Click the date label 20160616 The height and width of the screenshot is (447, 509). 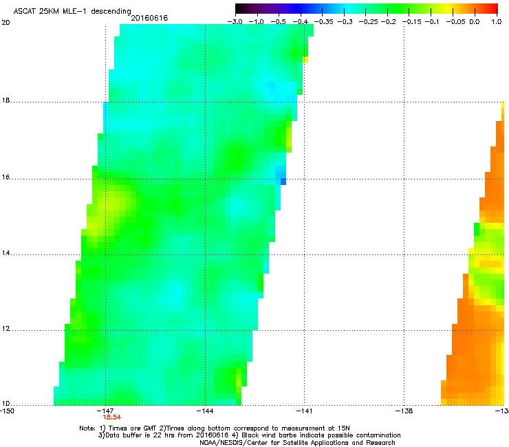pyautogui.click(x=149, y=18)
